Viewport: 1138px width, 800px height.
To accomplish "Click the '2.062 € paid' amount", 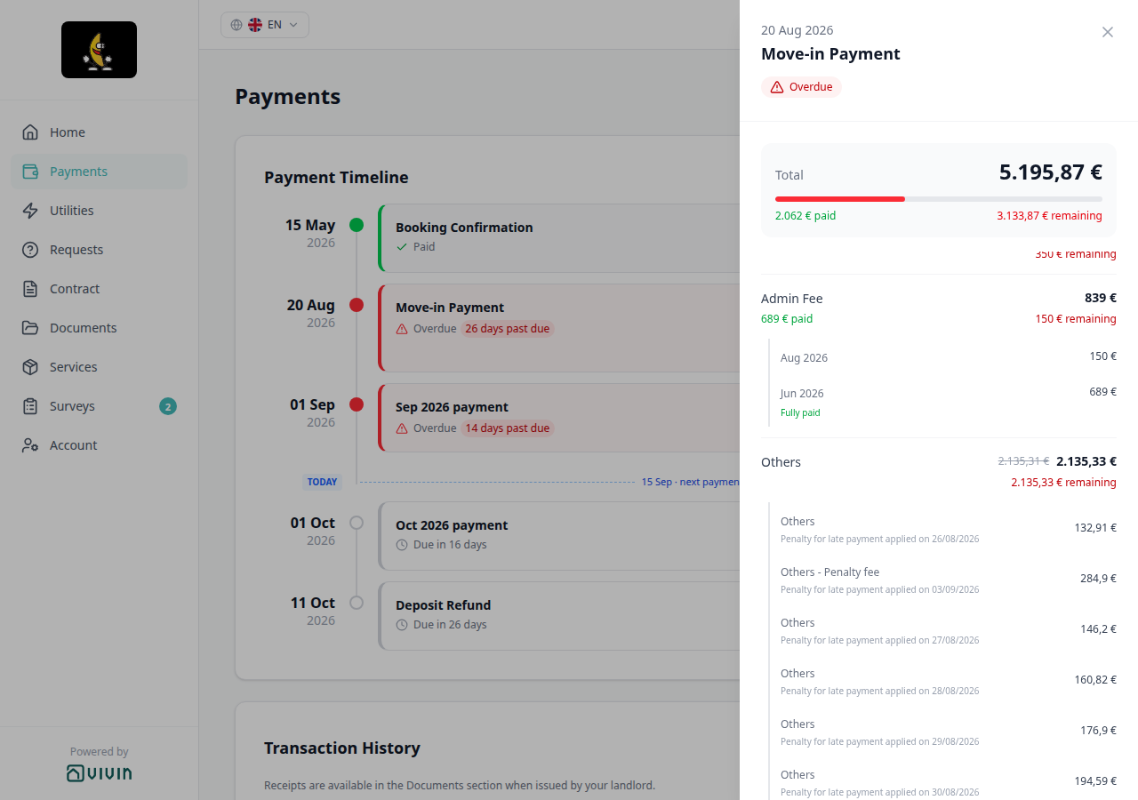I will (805, 216).
